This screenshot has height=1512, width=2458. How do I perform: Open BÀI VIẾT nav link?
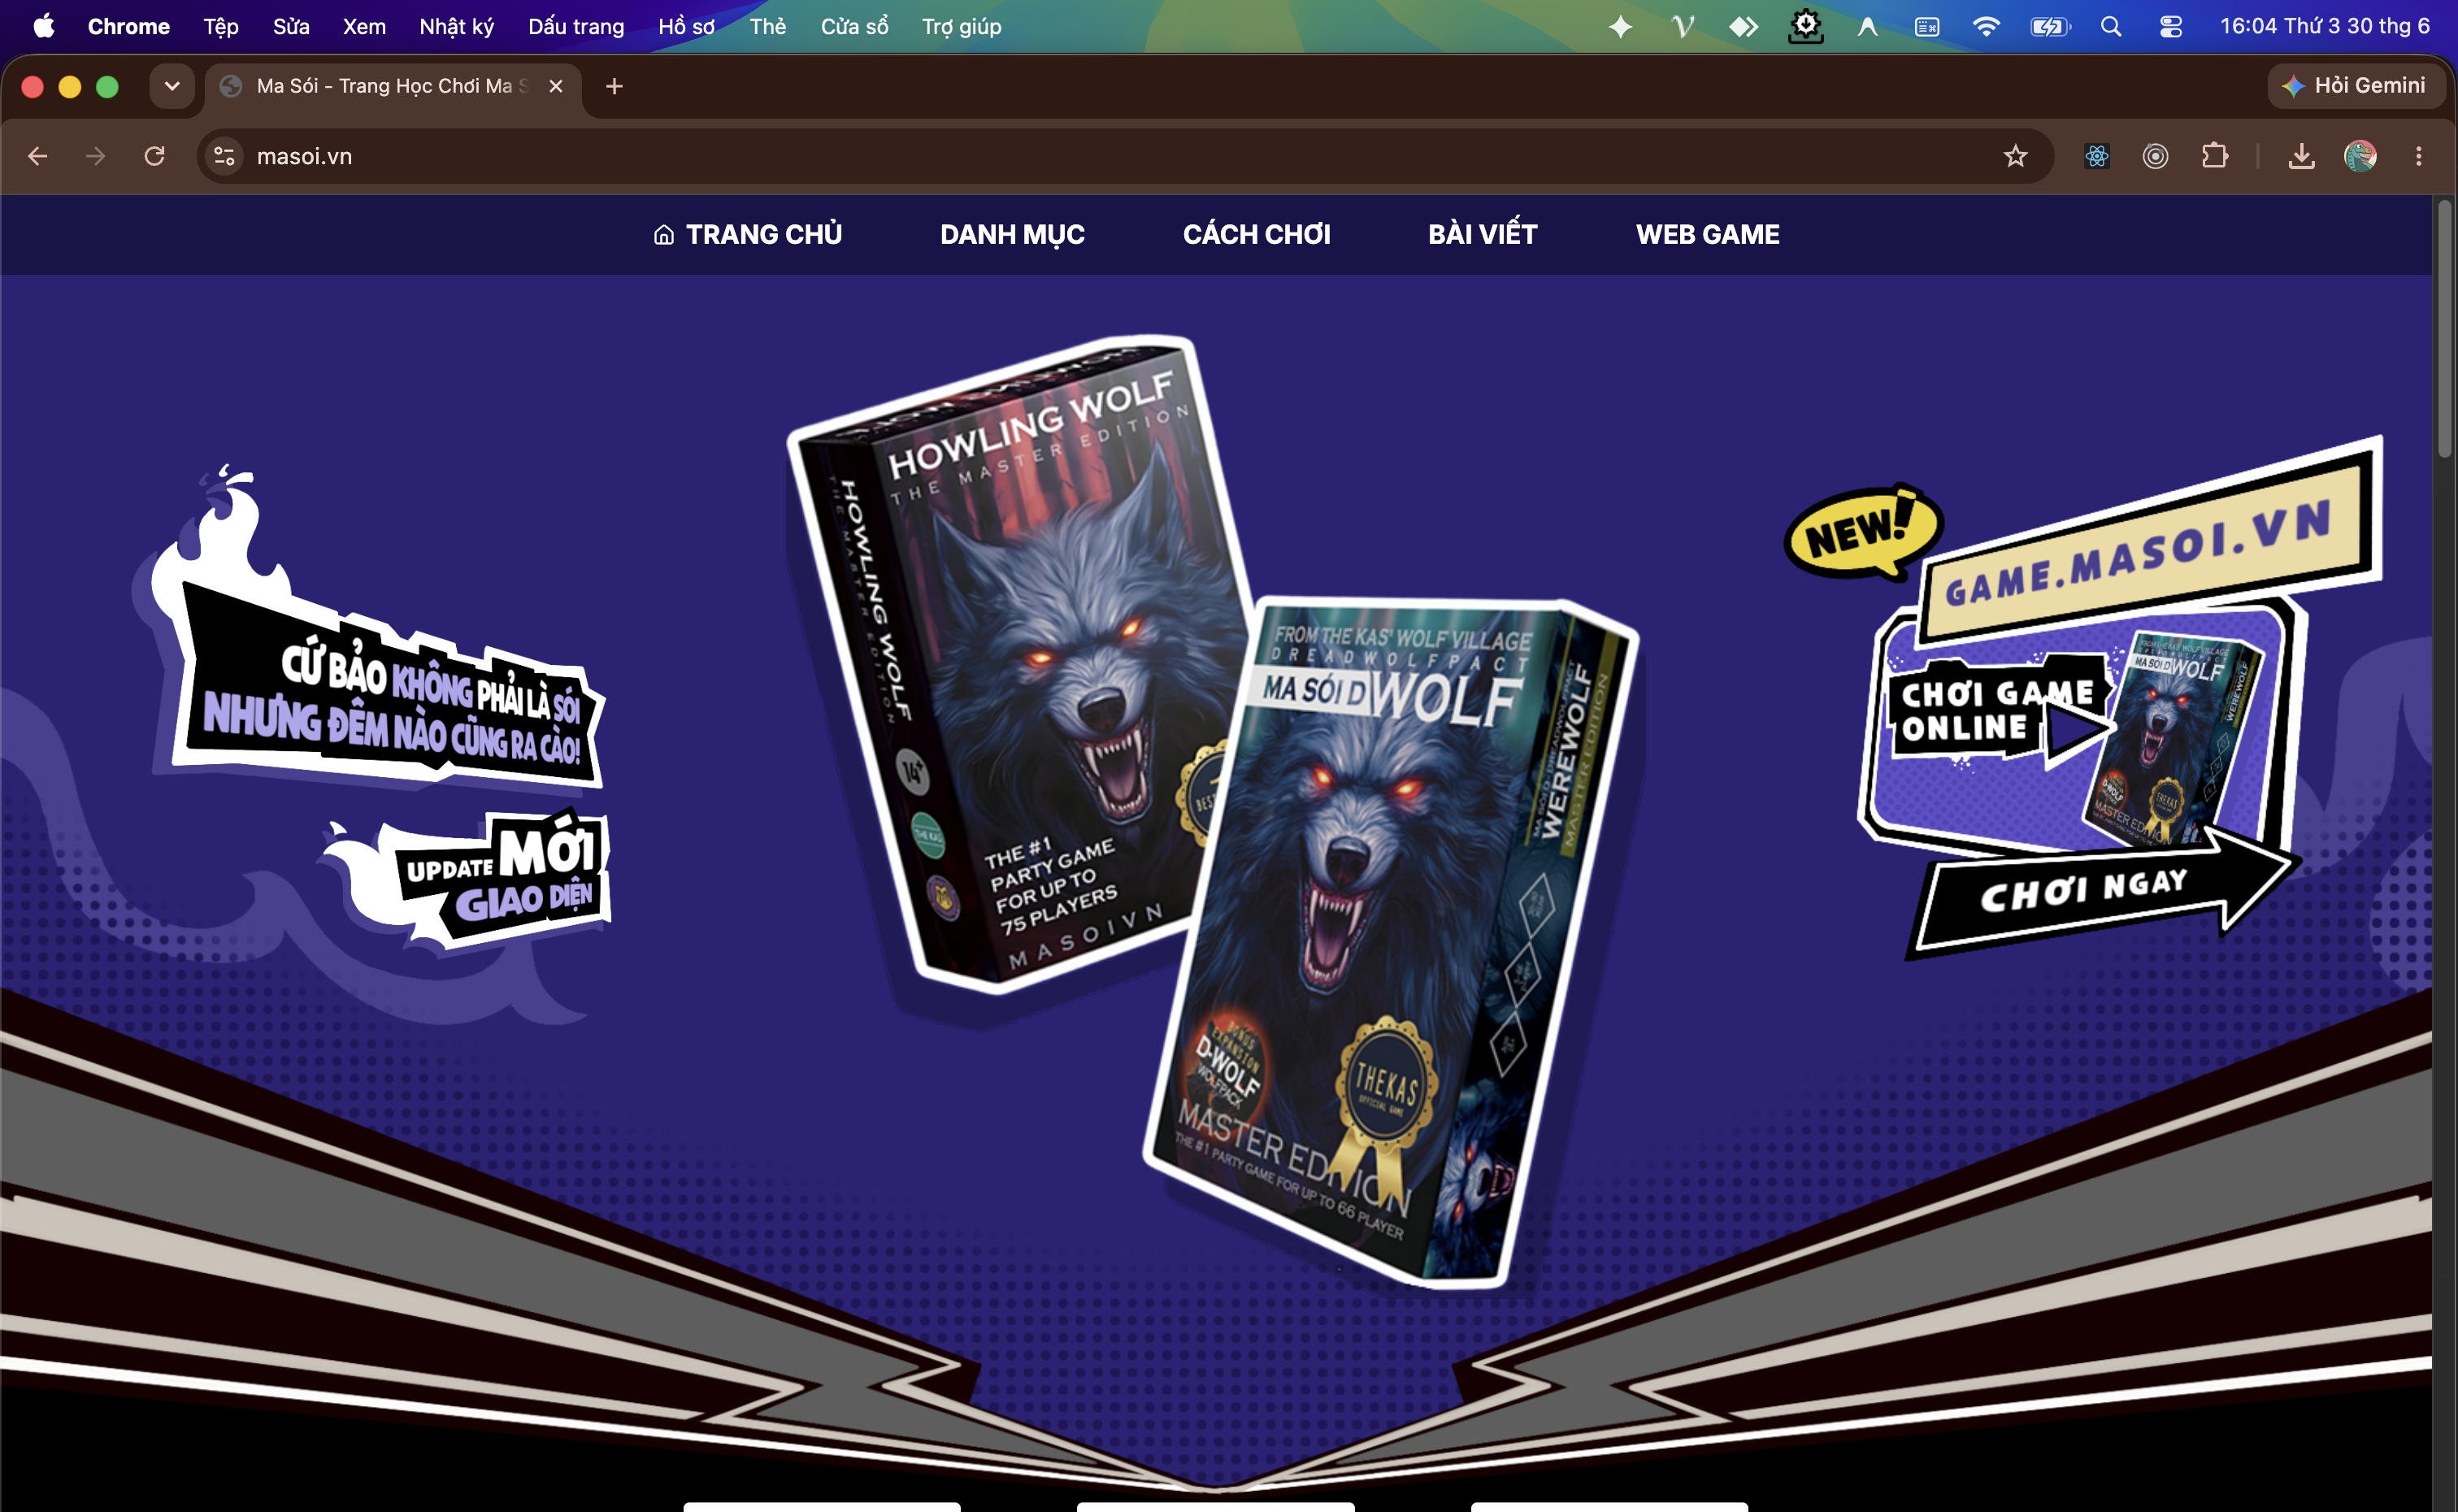[1483, 234]
